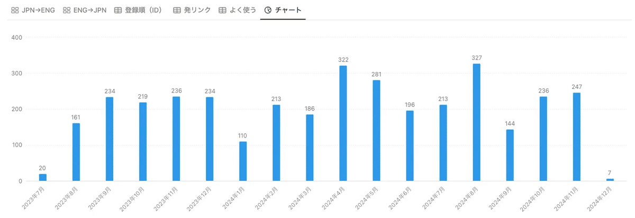Click the value label 322
Viewport: 635px width, 218px height.
click(x=343, y=60)
